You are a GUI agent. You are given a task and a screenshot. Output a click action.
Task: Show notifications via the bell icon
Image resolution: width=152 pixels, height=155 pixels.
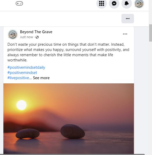click(x=127, y=3)
